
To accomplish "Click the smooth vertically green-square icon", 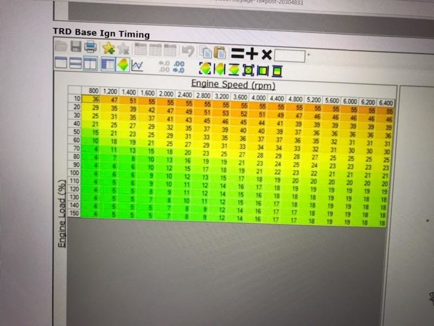I will click(277, 72).
